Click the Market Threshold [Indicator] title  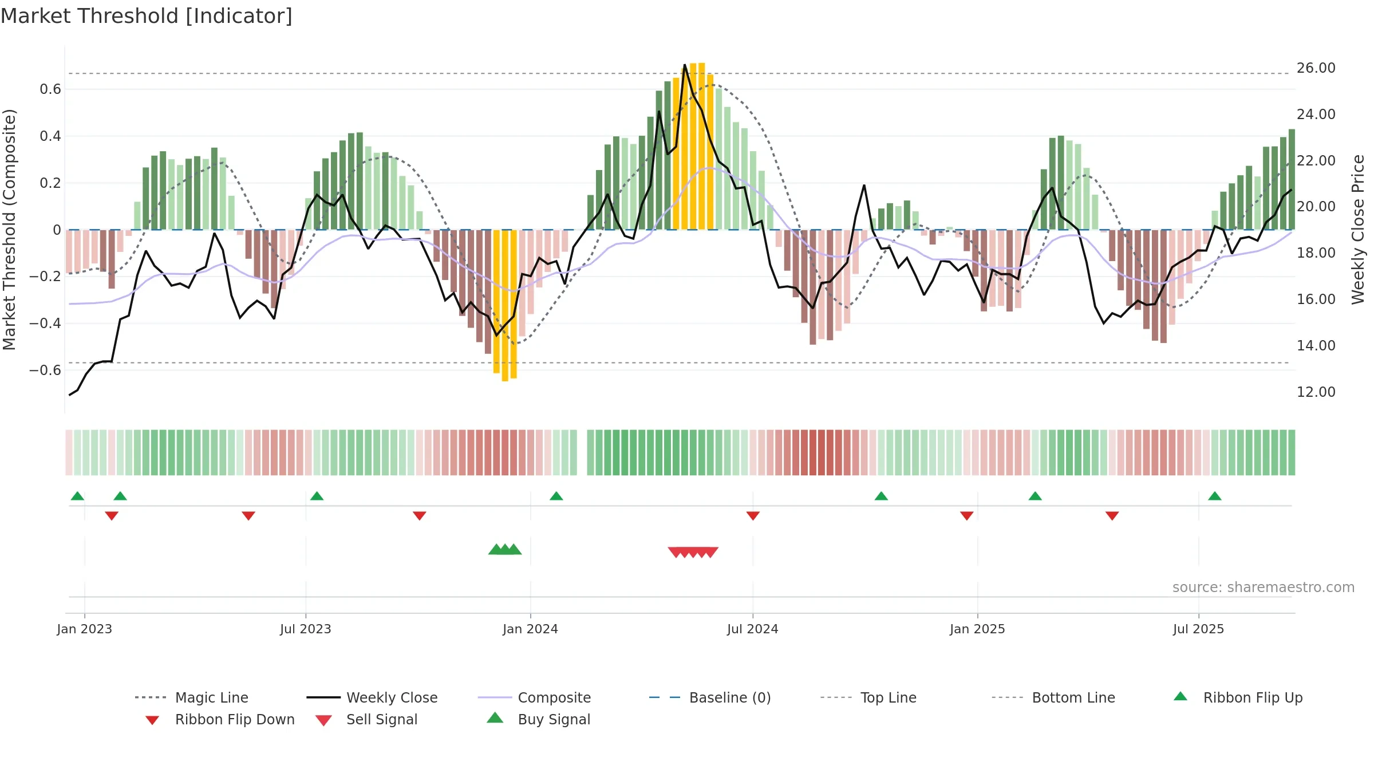click(x=147, y=16)
